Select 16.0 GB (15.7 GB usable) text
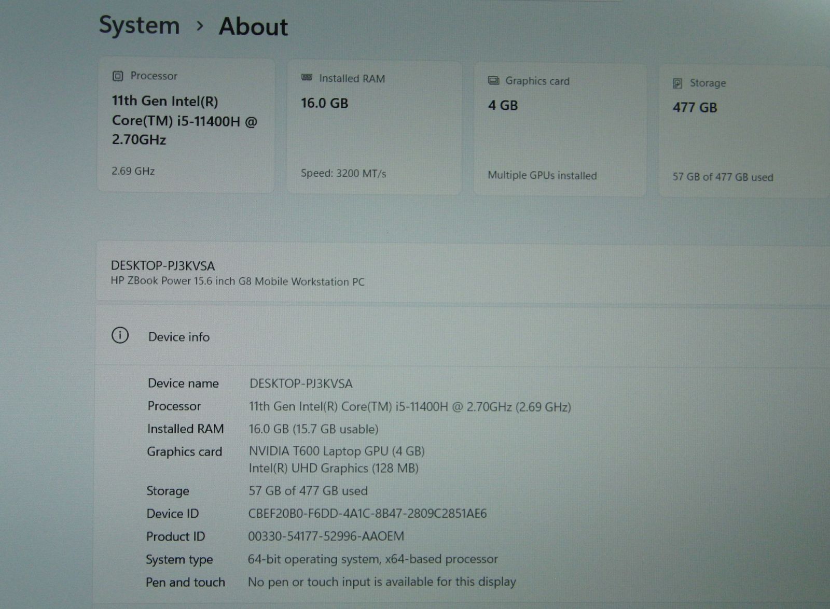This screenshot has height=609, width=830. [x=313, y=429]
